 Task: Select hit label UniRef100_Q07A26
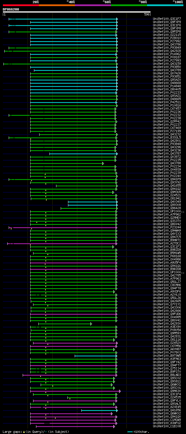167,73
